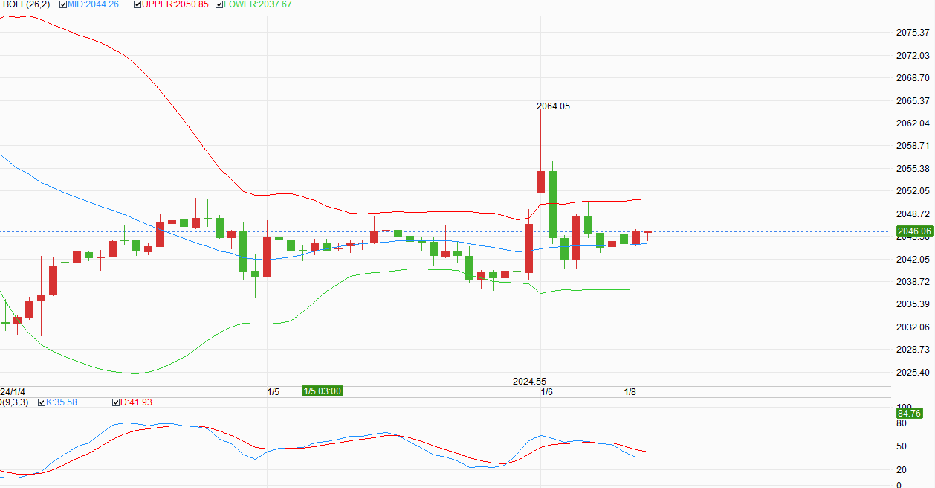The height and width of the screenshot is (488, 935).
Task: Click the 2055.38 price axis label
Action: [x=913, y=169]
